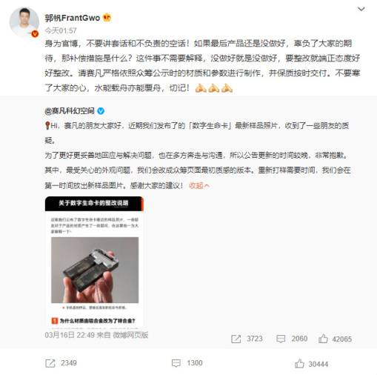377x375 pixels.
Task: Click the repost icon showing 2349
Action: (x=50, y=363)
